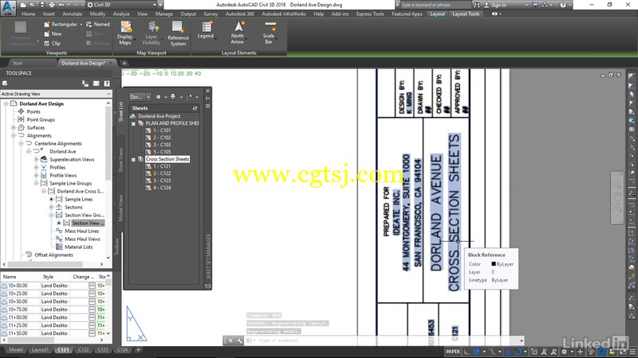
Task: Open Toolspace help icon
Action: pyautogui.click(x=107, y=84)
